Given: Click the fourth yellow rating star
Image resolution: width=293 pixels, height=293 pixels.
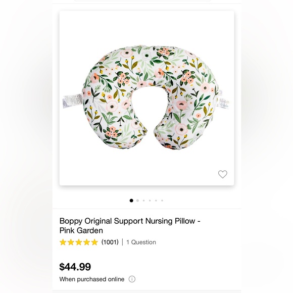Looking at the screenshot, I should [x=87, y=242].
